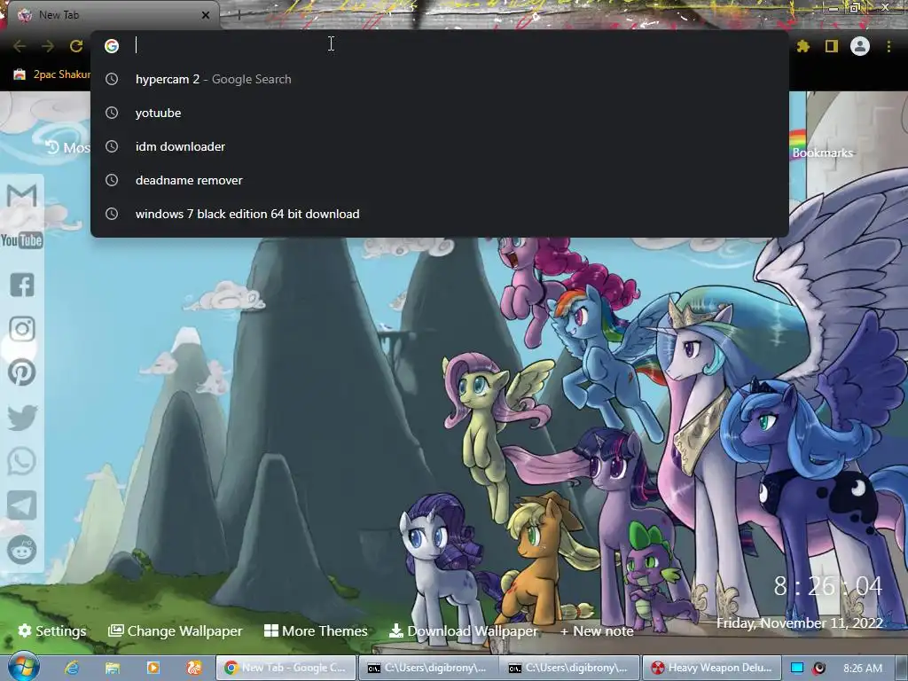Click Change Wallpaper button
Viewport: 908px width, 681px height.
point(176,630)
